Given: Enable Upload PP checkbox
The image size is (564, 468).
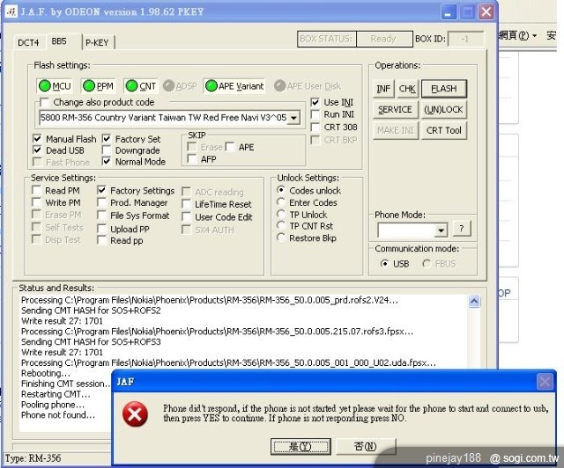Looking at the screenshot, I should [101, 229].
